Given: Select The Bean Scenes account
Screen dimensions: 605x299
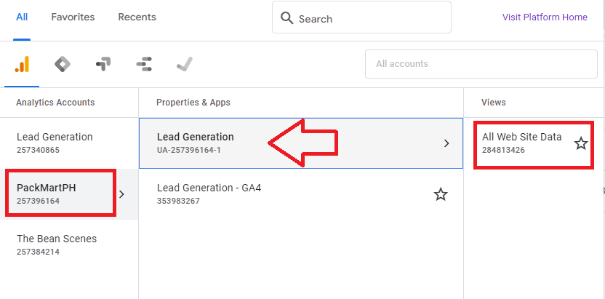Looking at the screenshot, I should [69, 245].
